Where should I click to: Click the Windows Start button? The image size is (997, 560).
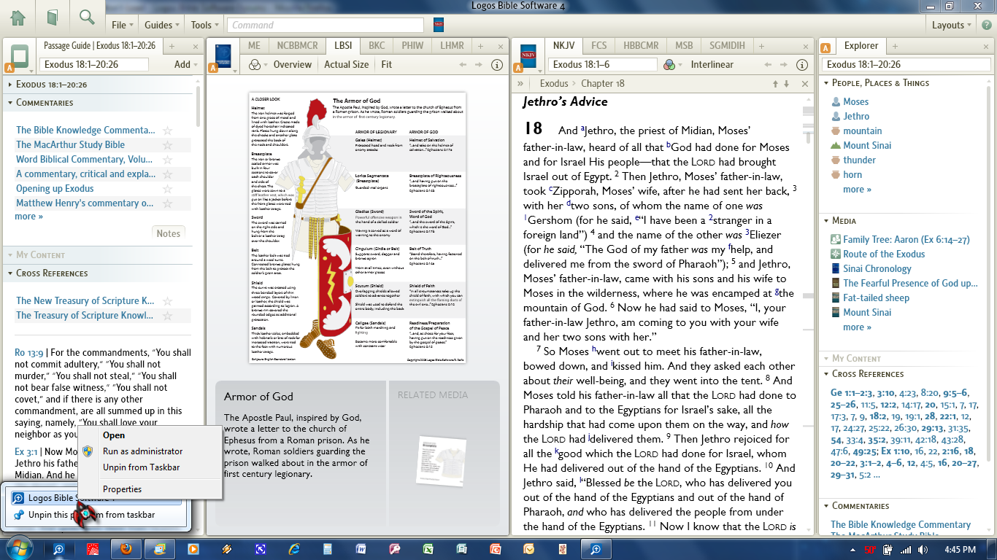point(20,548)
